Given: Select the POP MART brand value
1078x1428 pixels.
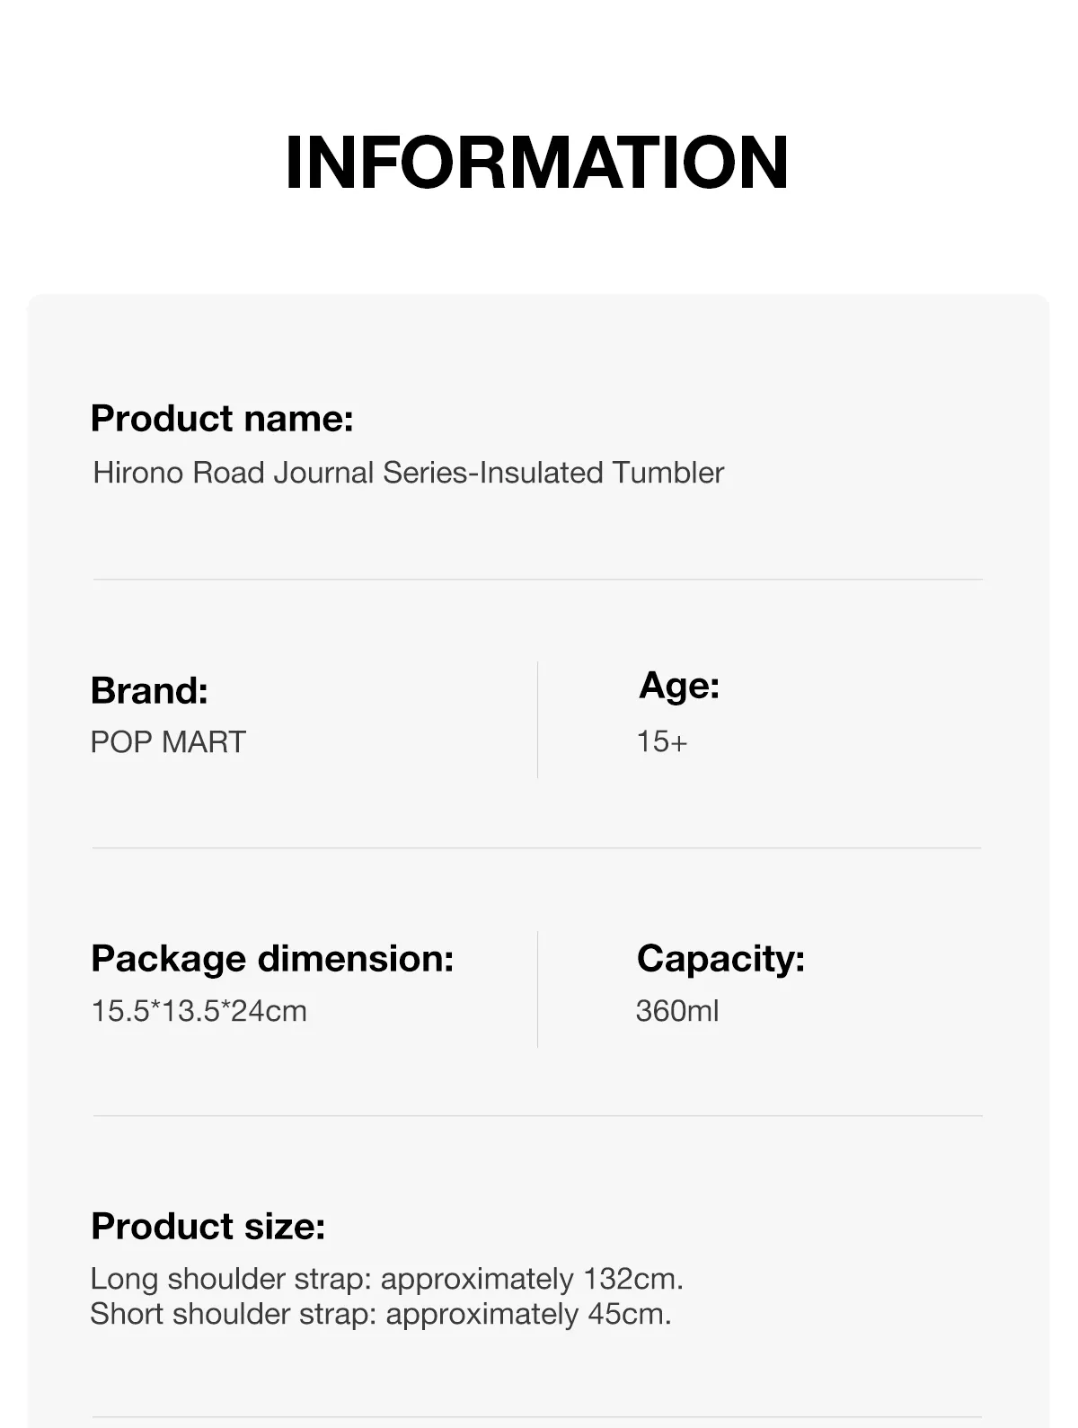Looking at the screenshot, I should click(168, 742).
